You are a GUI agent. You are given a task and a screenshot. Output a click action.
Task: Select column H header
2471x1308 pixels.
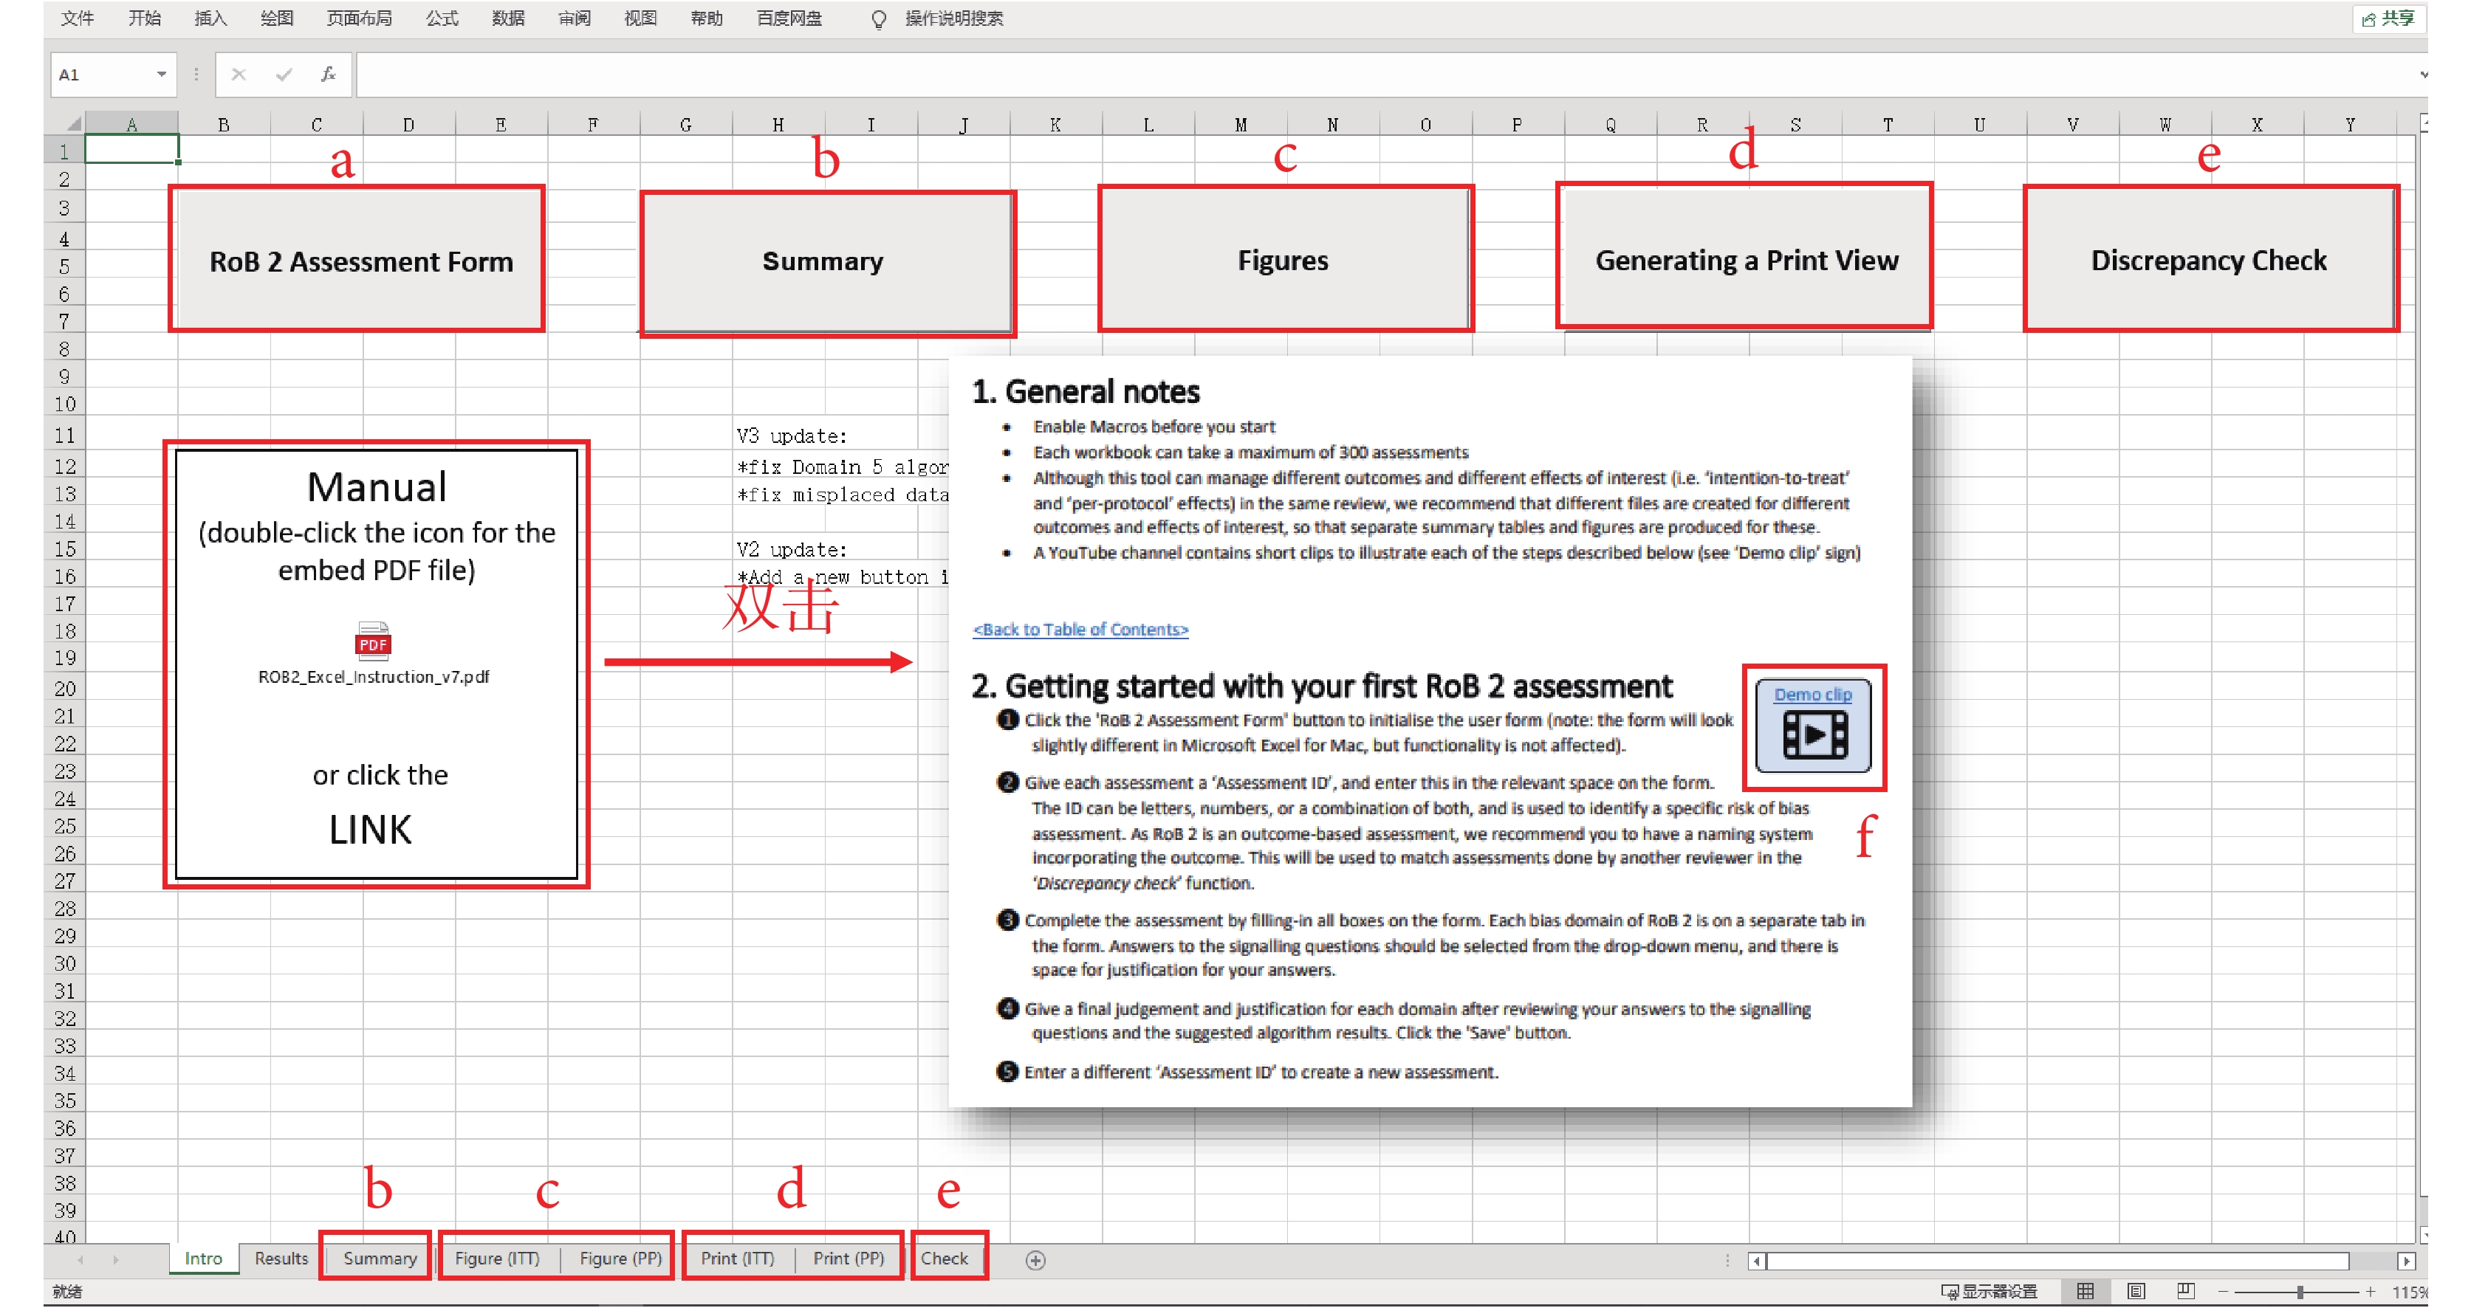click(x=778, y=125)
